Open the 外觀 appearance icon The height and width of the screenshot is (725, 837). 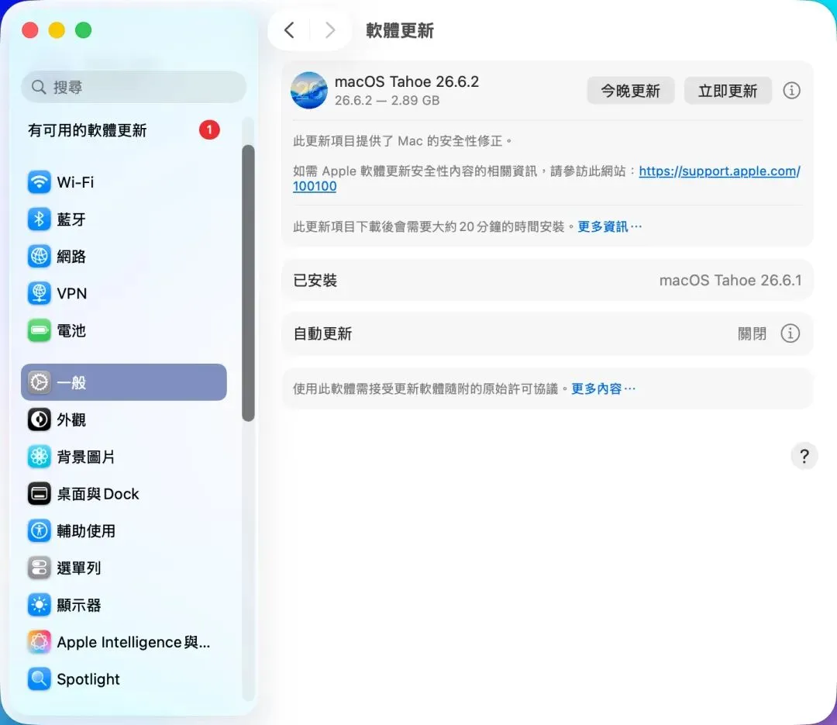pyautogui.click(x=39, y=419)
